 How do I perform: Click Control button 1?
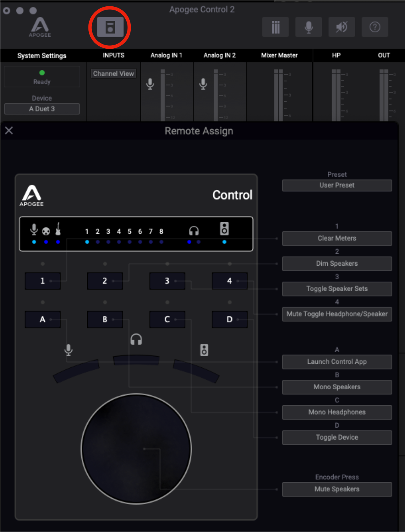(x=42, y=281)
